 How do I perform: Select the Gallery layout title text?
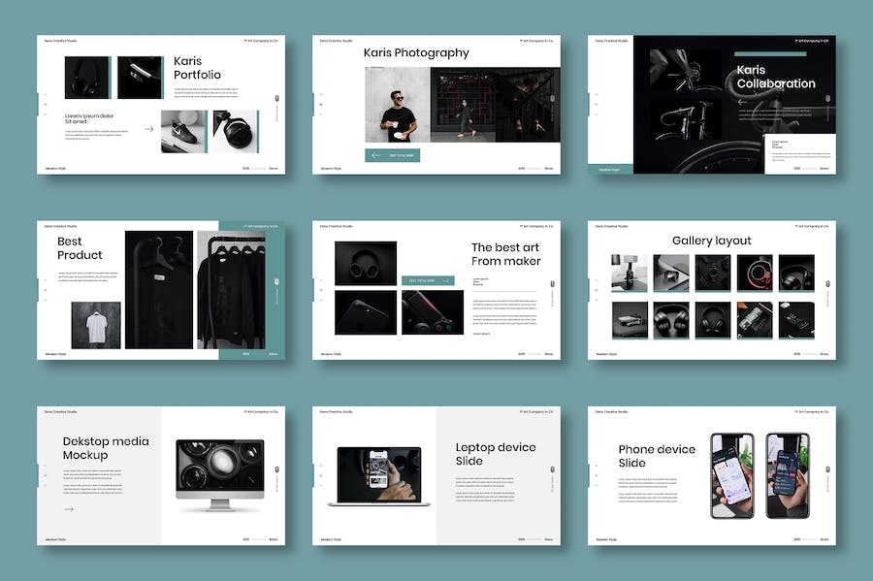click(x=711, y=241)
